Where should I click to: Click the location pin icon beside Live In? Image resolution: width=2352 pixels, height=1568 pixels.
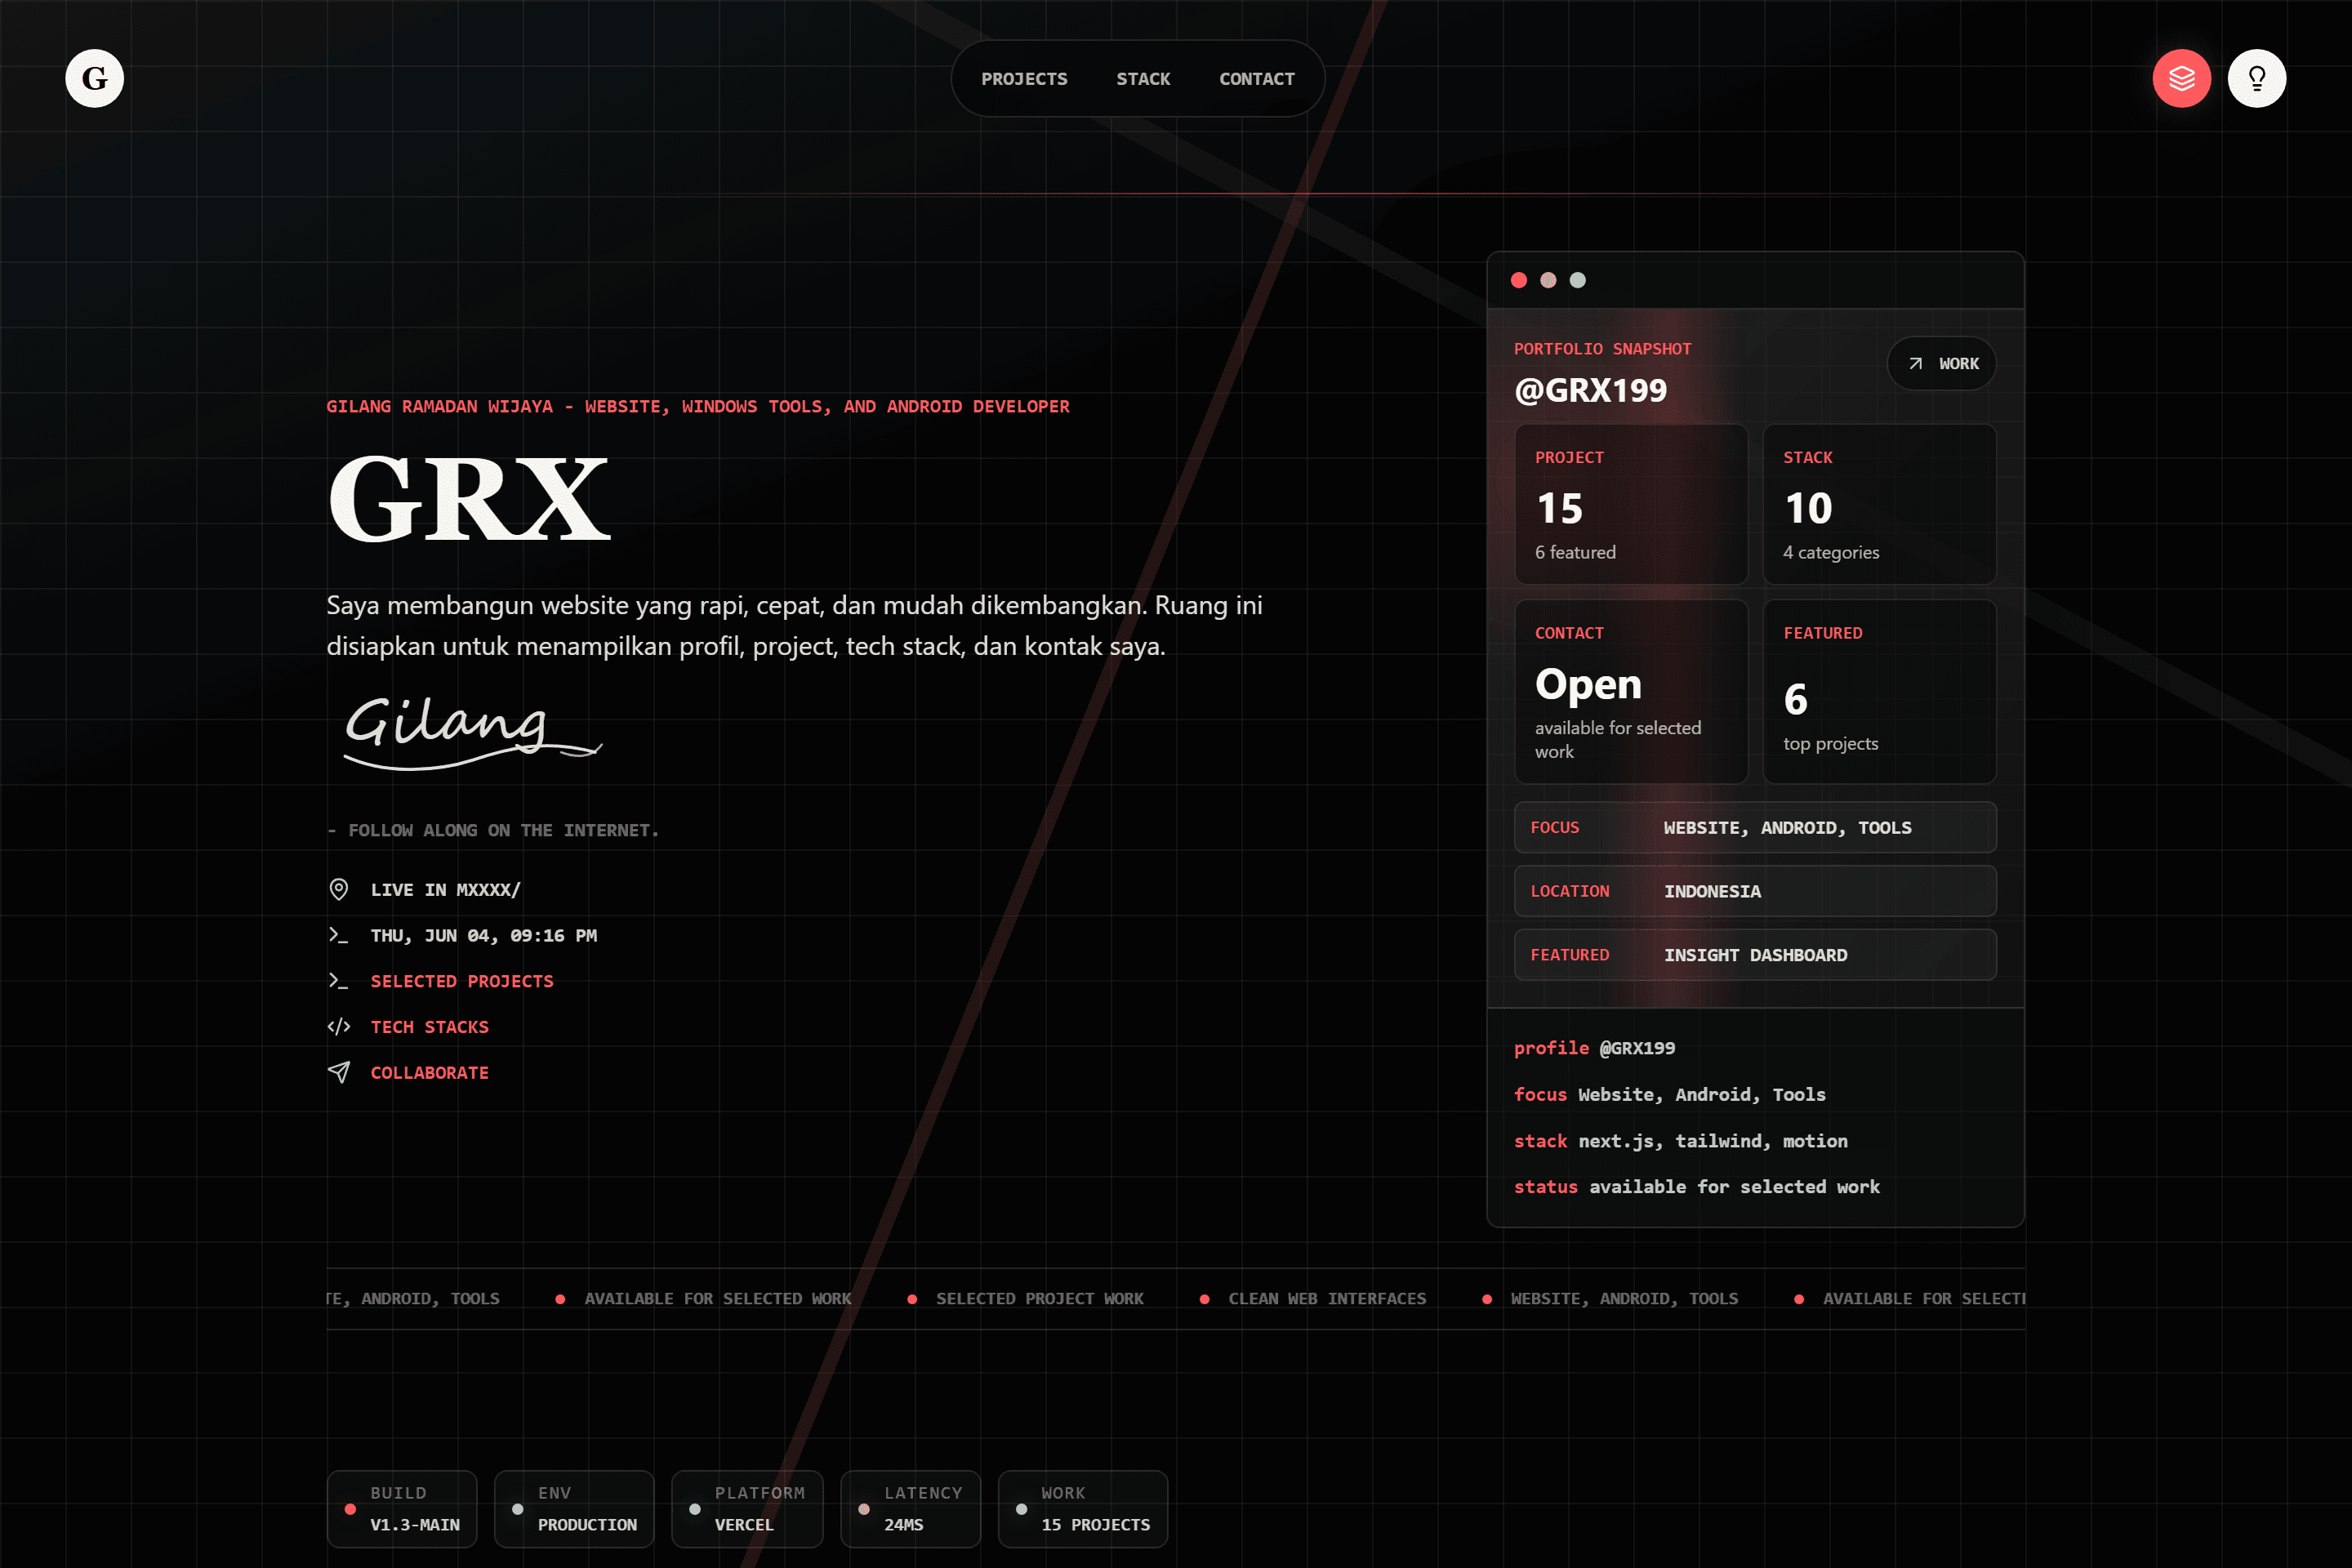click(x=339, y=889)
